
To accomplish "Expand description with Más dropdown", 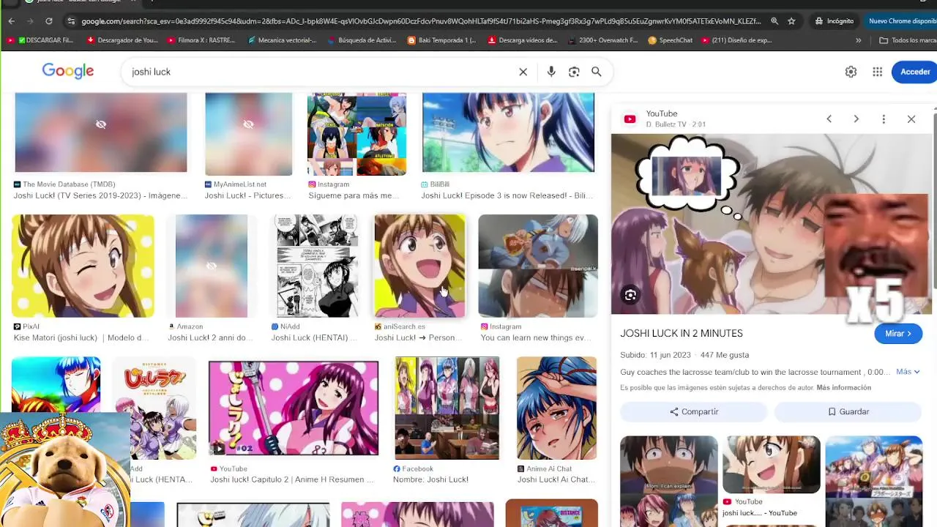I will 908,372.
